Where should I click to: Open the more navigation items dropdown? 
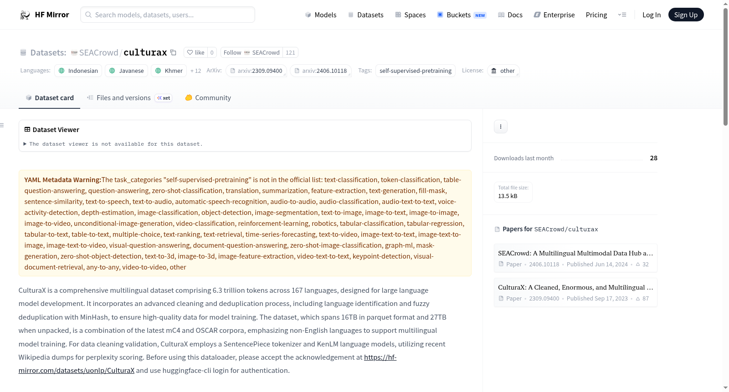pyautogui.click(x=622, y=15)
